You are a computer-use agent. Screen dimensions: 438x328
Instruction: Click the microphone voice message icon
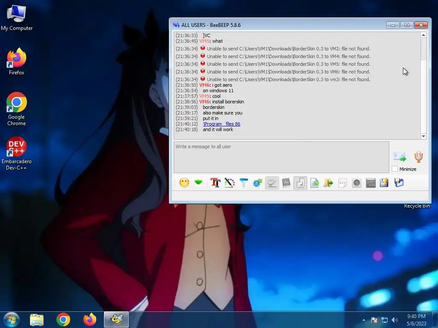pos(418,157)
